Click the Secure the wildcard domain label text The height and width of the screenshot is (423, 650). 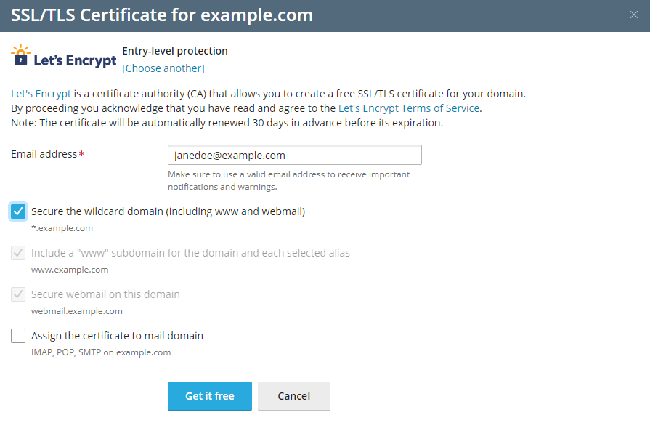pyautogui.click(x=168, y=211)
